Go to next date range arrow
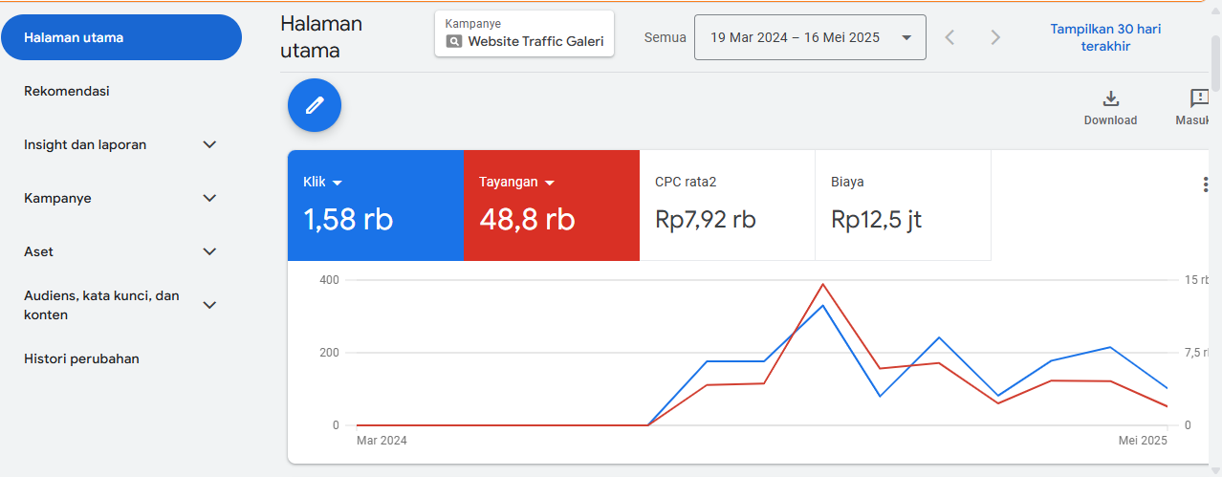Screen dimensions: 1222x477 click(995, 37)
